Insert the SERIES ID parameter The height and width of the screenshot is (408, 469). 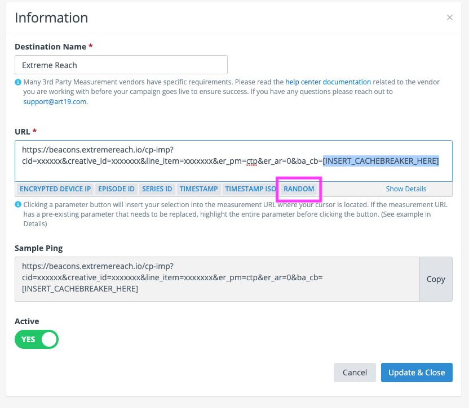coord(157,189)
